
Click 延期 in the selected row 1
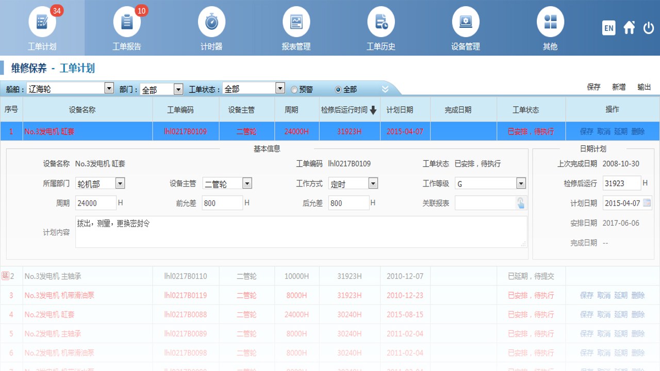[621, 131]
